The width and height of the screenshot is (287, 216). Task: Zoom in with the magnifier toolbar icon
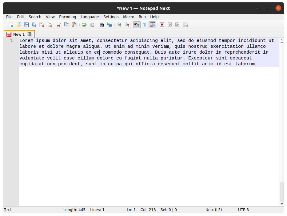(x=119, y=25)
